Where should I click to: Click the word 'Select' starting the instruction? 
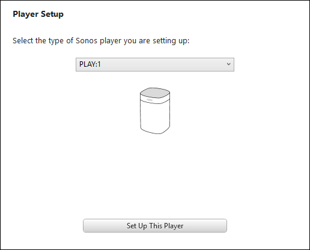pos(23,41)
